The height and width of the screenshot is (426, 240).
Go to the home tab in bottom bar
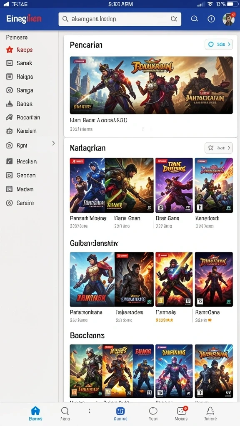click(35, 413)
